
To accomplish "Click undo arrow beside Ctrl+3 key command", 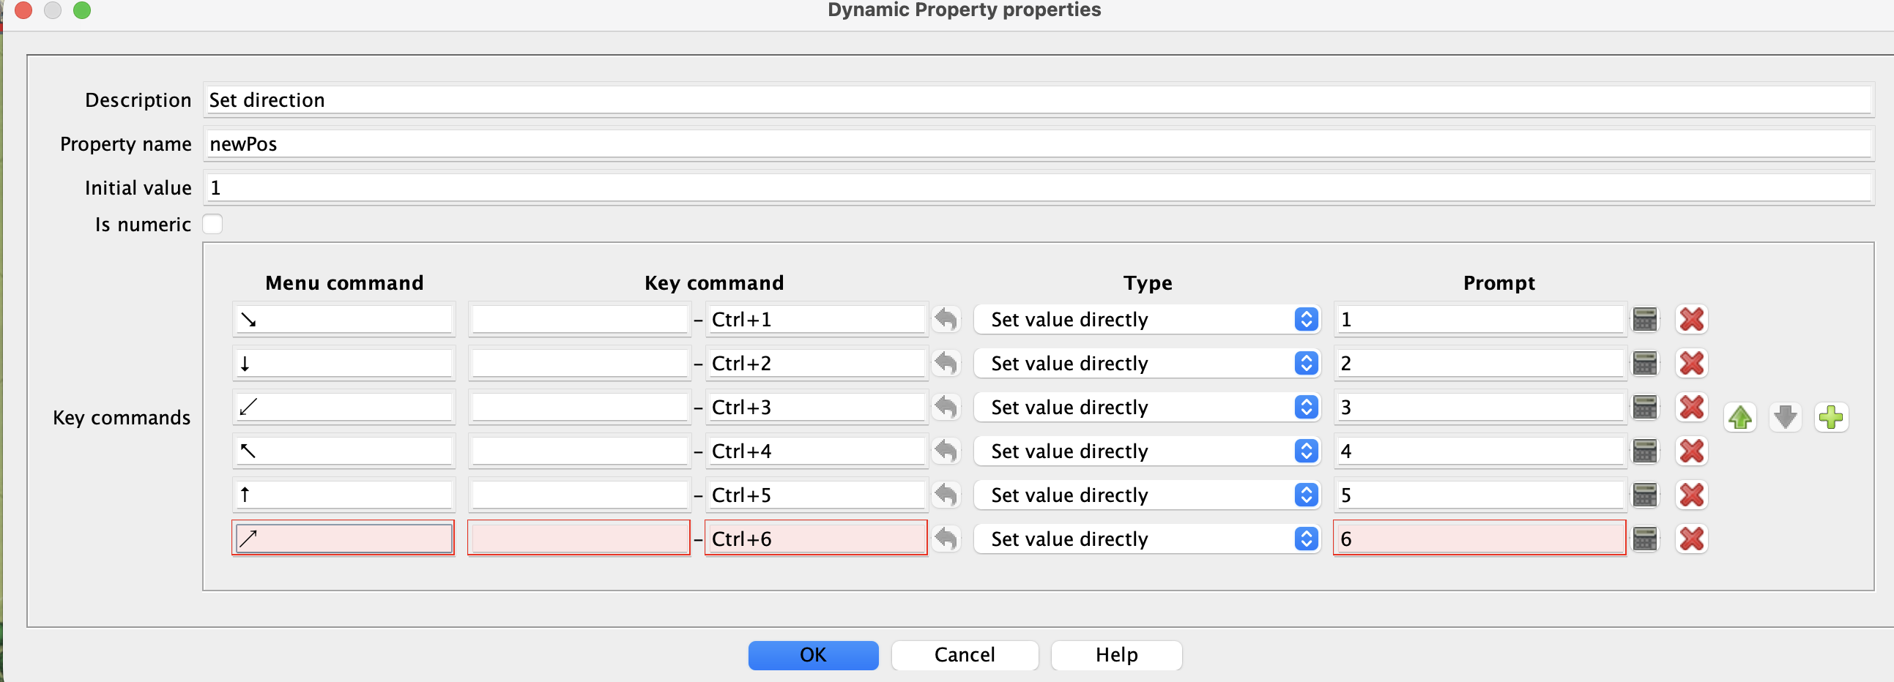I will pyautogui.click(x=946, y=407).
